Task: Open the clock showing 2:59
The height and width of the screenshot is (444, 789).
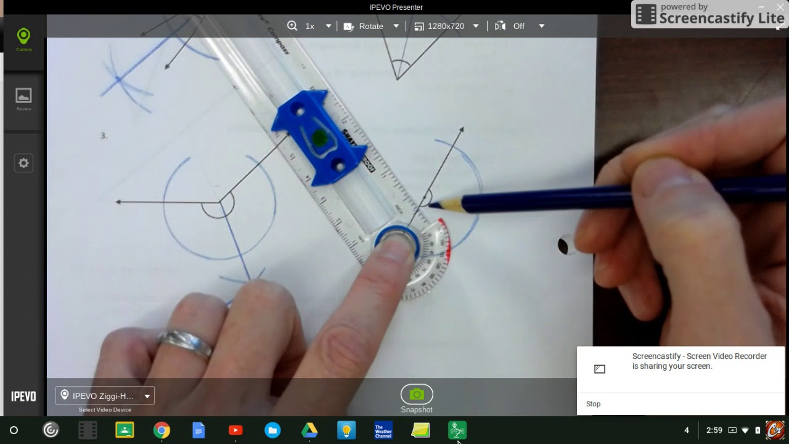Action: click(x=714, y=430)
